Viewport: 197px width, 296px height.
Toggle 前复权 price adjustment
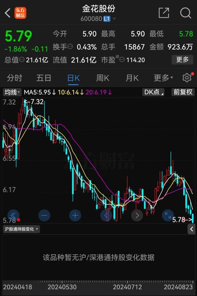[183, 92]
